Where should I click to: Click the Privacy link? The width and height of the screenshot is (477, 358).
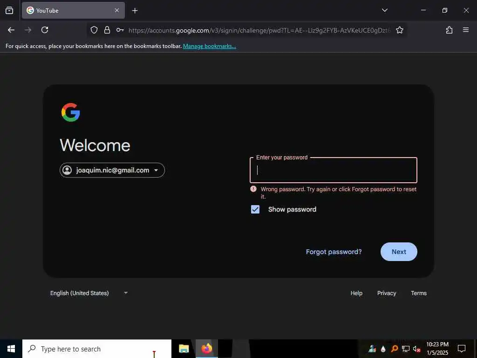pyautogui.click(x=387, y=293)
